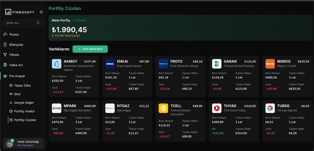This screenshot has height=151, width=314.
Task: Click TURSG unit cost ₺6,51
Action: [270, 122]
